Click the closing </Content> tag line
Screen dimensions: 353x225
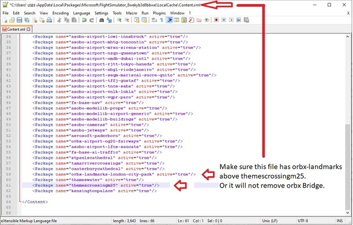35,202
